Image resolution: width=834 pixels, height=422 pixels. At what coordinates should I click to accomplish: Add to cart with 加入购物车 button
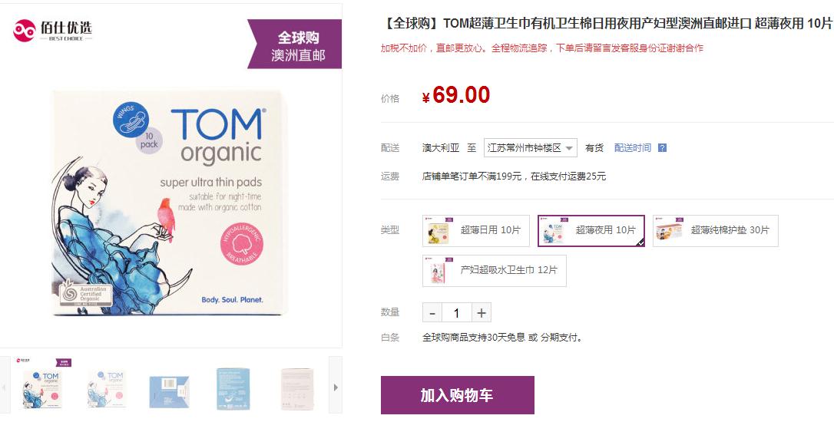tap(458, 395)
